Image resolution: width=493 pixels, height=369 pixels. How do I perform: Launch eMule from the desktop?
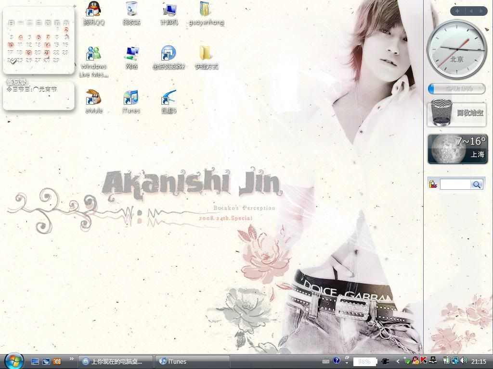(93, 98)
